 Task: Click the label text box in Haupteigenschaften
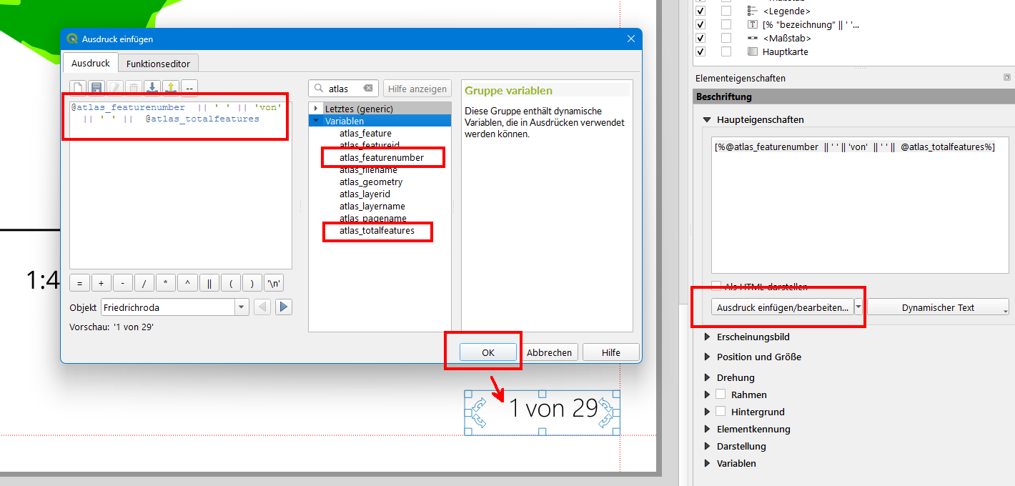pyautogui.click(x=860, y=205)
